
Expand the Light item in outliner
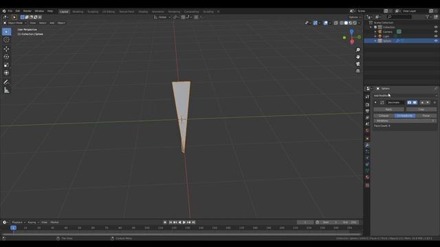tap(375, 36)
